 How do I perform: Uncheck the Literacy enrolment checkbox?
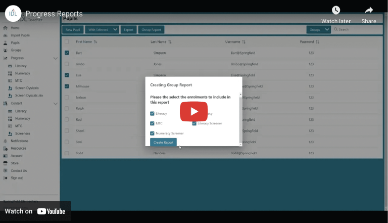152,113
